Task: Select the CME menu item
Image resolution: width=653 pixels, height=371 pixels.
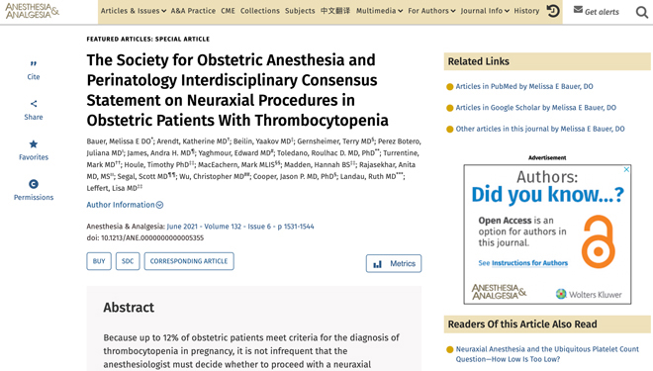Action: coord(228,11)
